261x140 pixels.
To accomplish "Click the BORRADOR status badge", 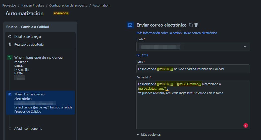I will (x=61, y=14).
